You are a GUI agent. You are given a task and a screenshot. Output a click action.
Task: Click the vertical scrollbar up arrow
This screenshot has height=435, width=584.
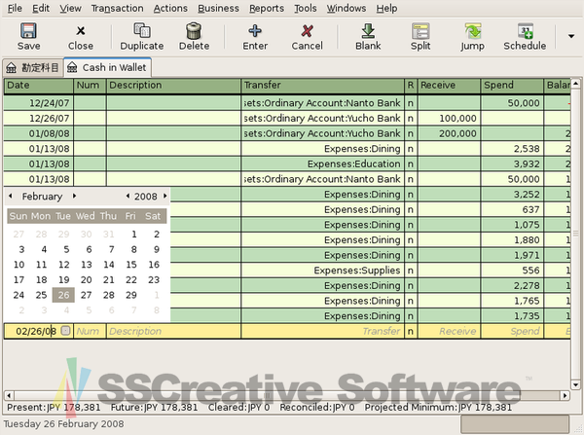575,84
